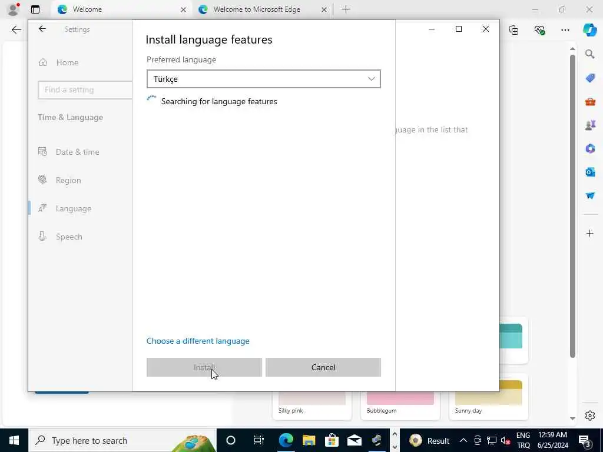
Task: Open Edge sidebar settings gear
Action: pos(590,416)
